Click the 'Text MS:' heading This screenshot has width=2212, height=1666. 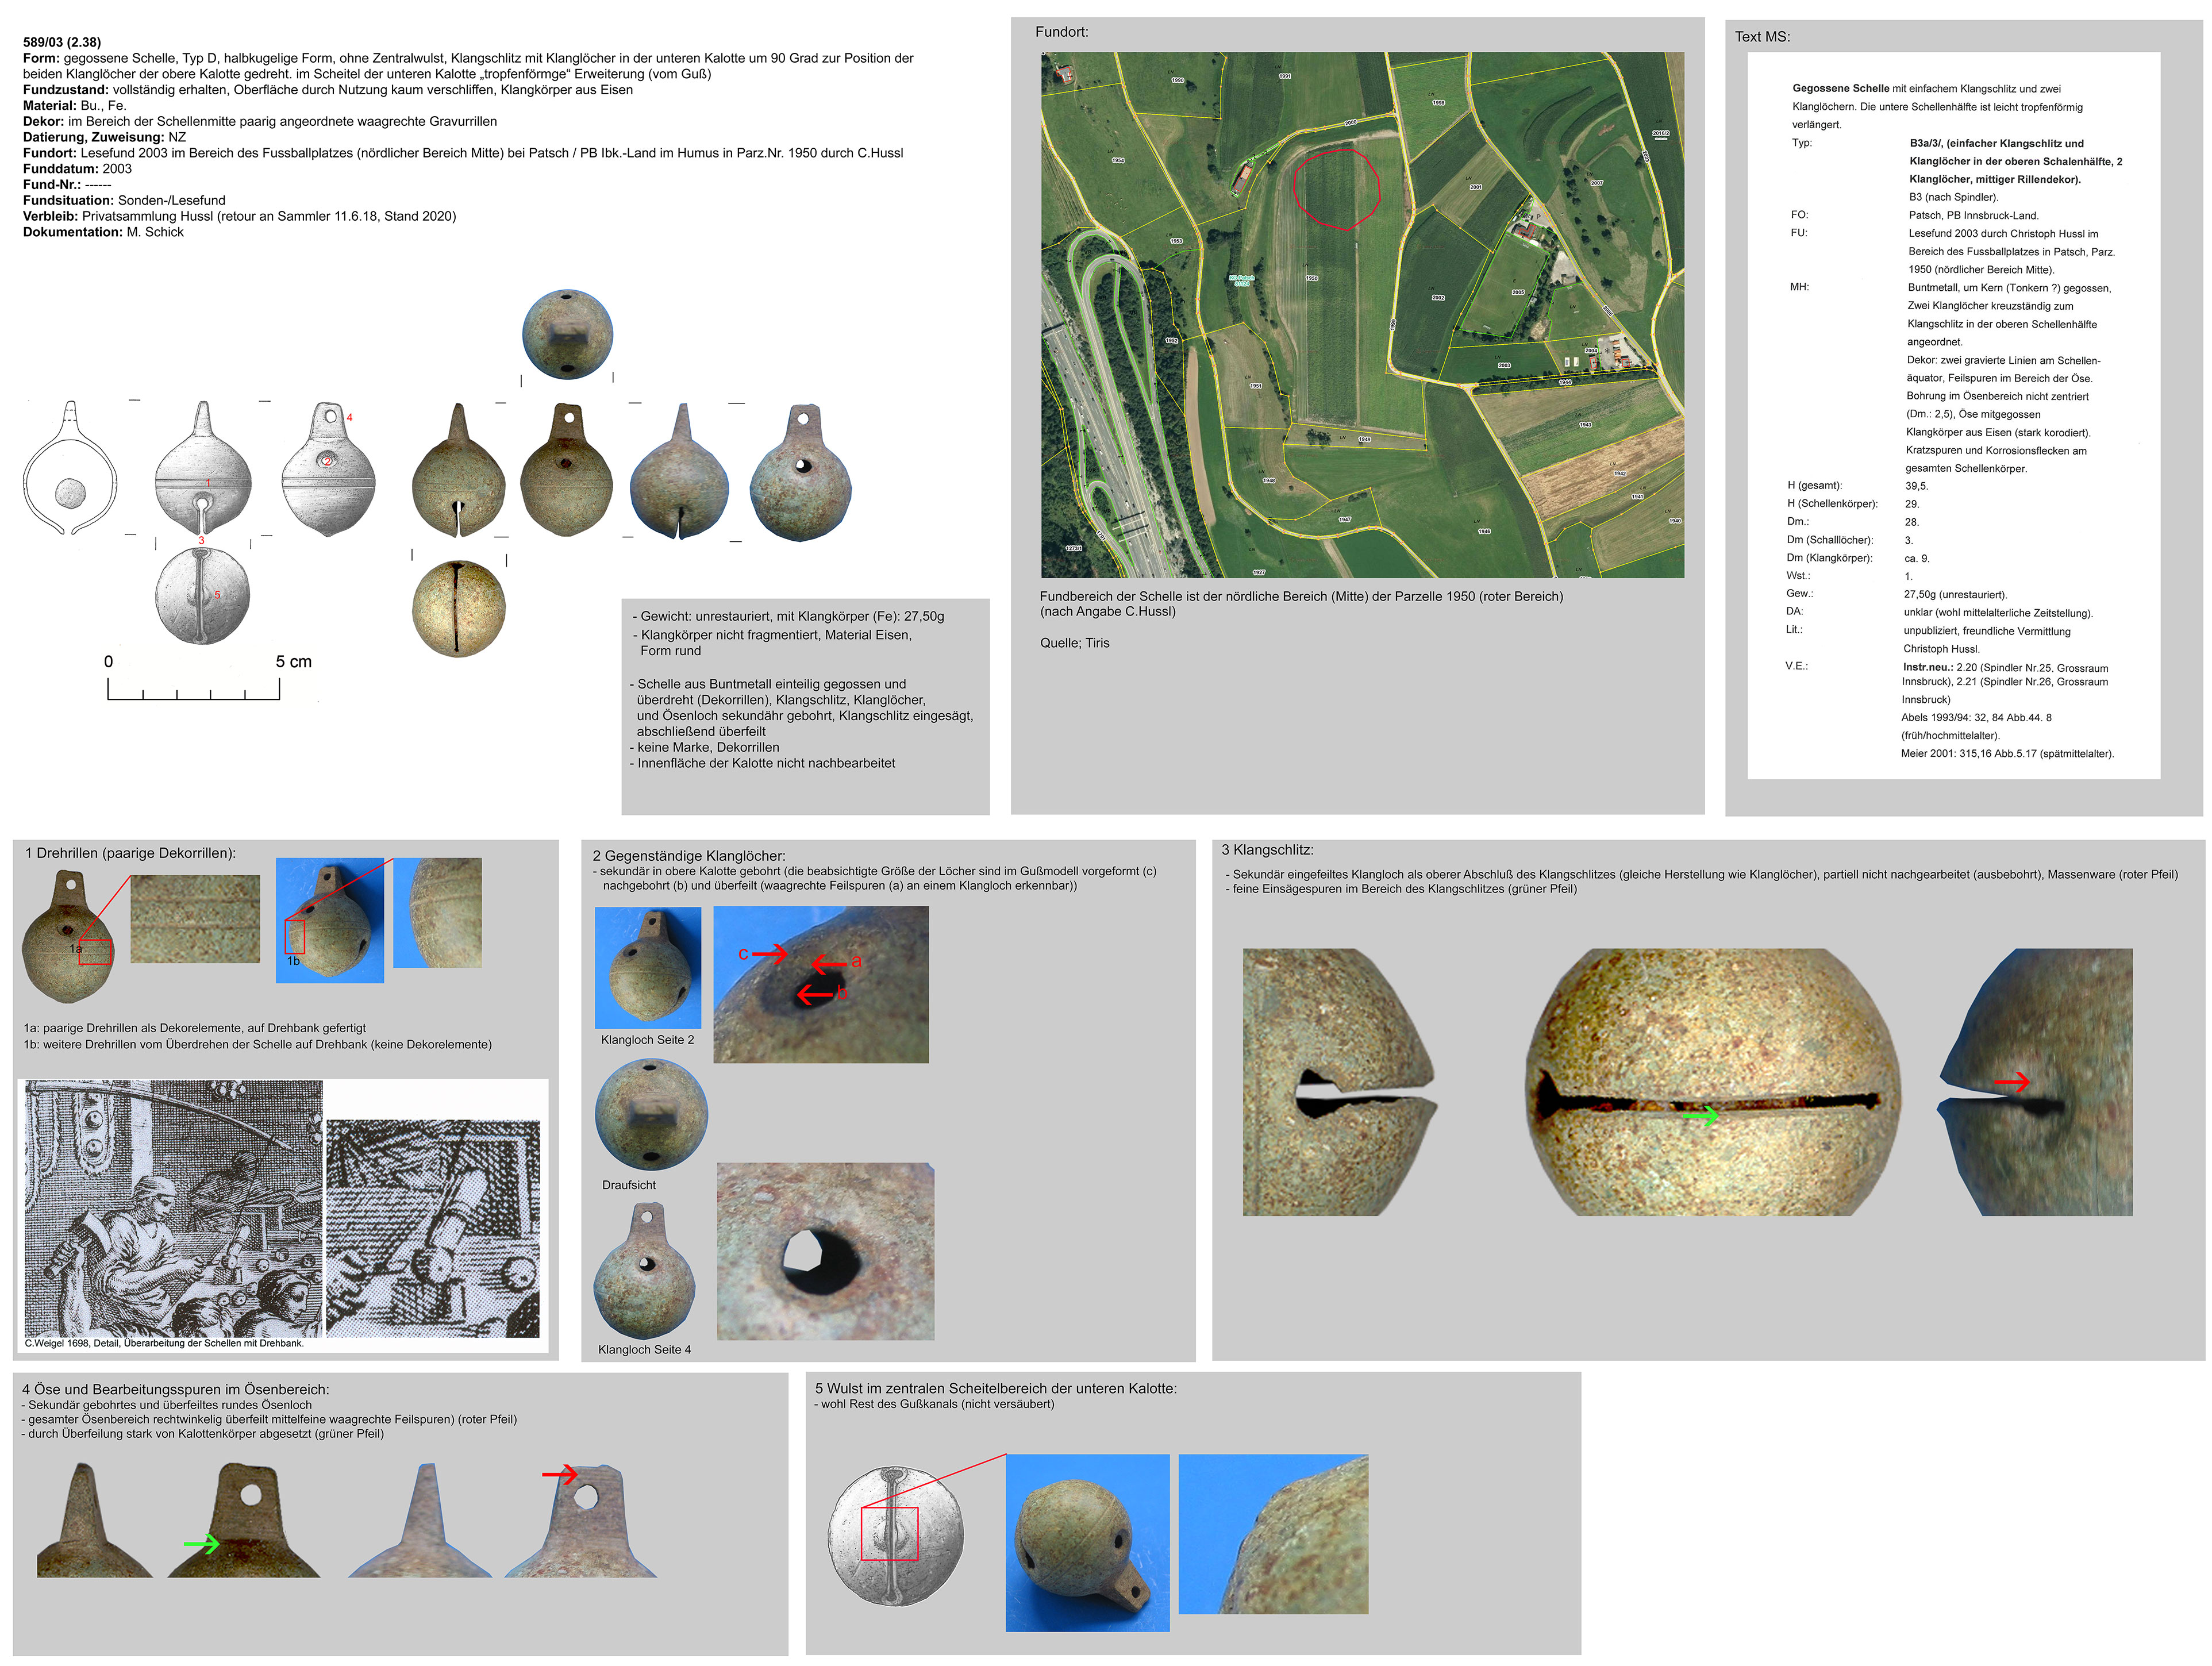1762,37
